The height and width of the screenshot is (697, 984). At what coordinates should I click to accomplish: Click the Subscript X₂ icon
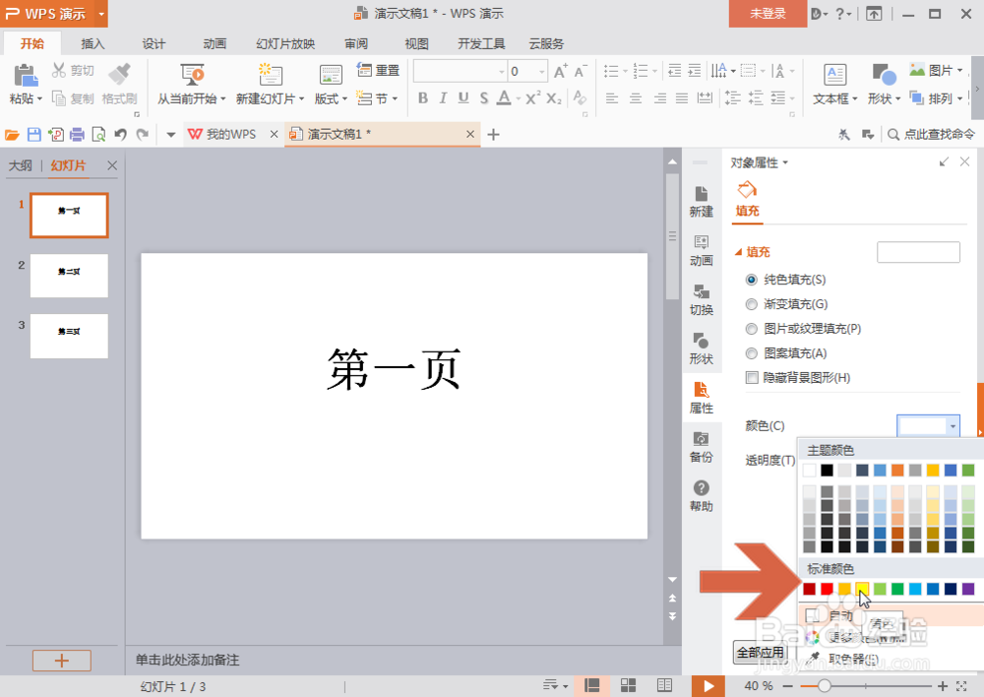pyautogui.click(x=553, y=98)
